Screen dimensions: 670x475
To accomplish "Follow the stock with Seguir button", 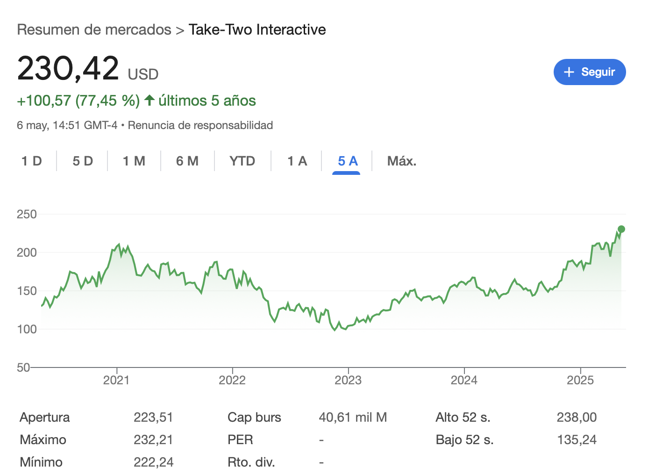I will [590, 72].
